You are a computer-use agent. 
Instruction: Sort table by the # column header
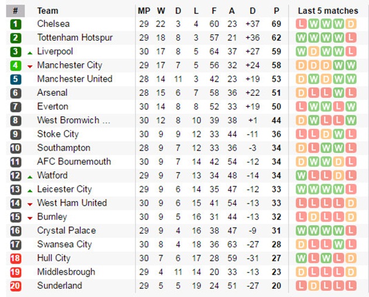[15, 11]
